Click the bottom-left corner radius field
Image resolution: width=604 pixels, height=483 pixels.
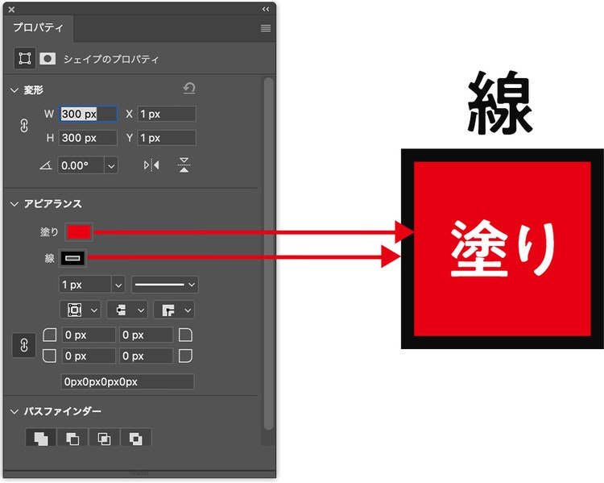tap(89, 356)
